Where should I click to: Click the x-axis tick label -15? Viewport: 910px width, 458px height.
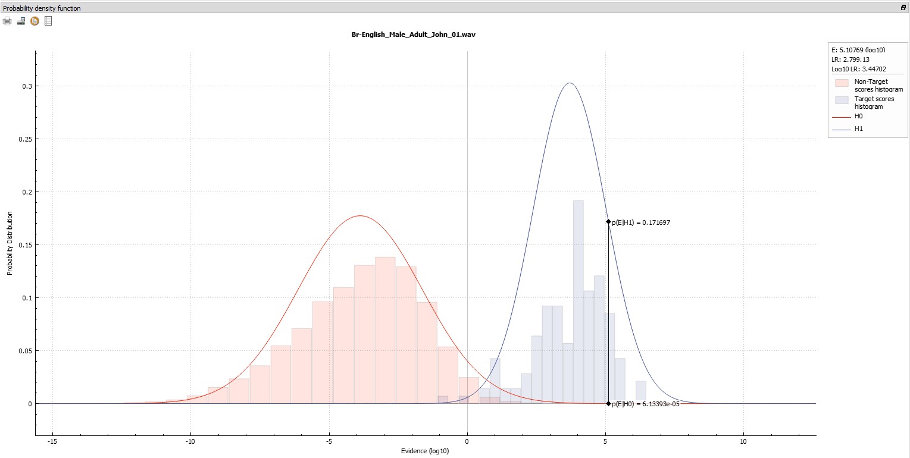point(52,443)
